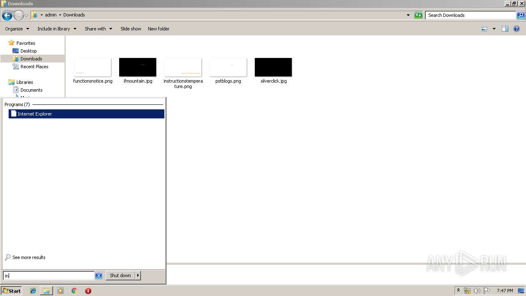Click the Downloads breadcrumb in address bar
Image resolution: width=526 pixels, height=296 pixels.
74,15
